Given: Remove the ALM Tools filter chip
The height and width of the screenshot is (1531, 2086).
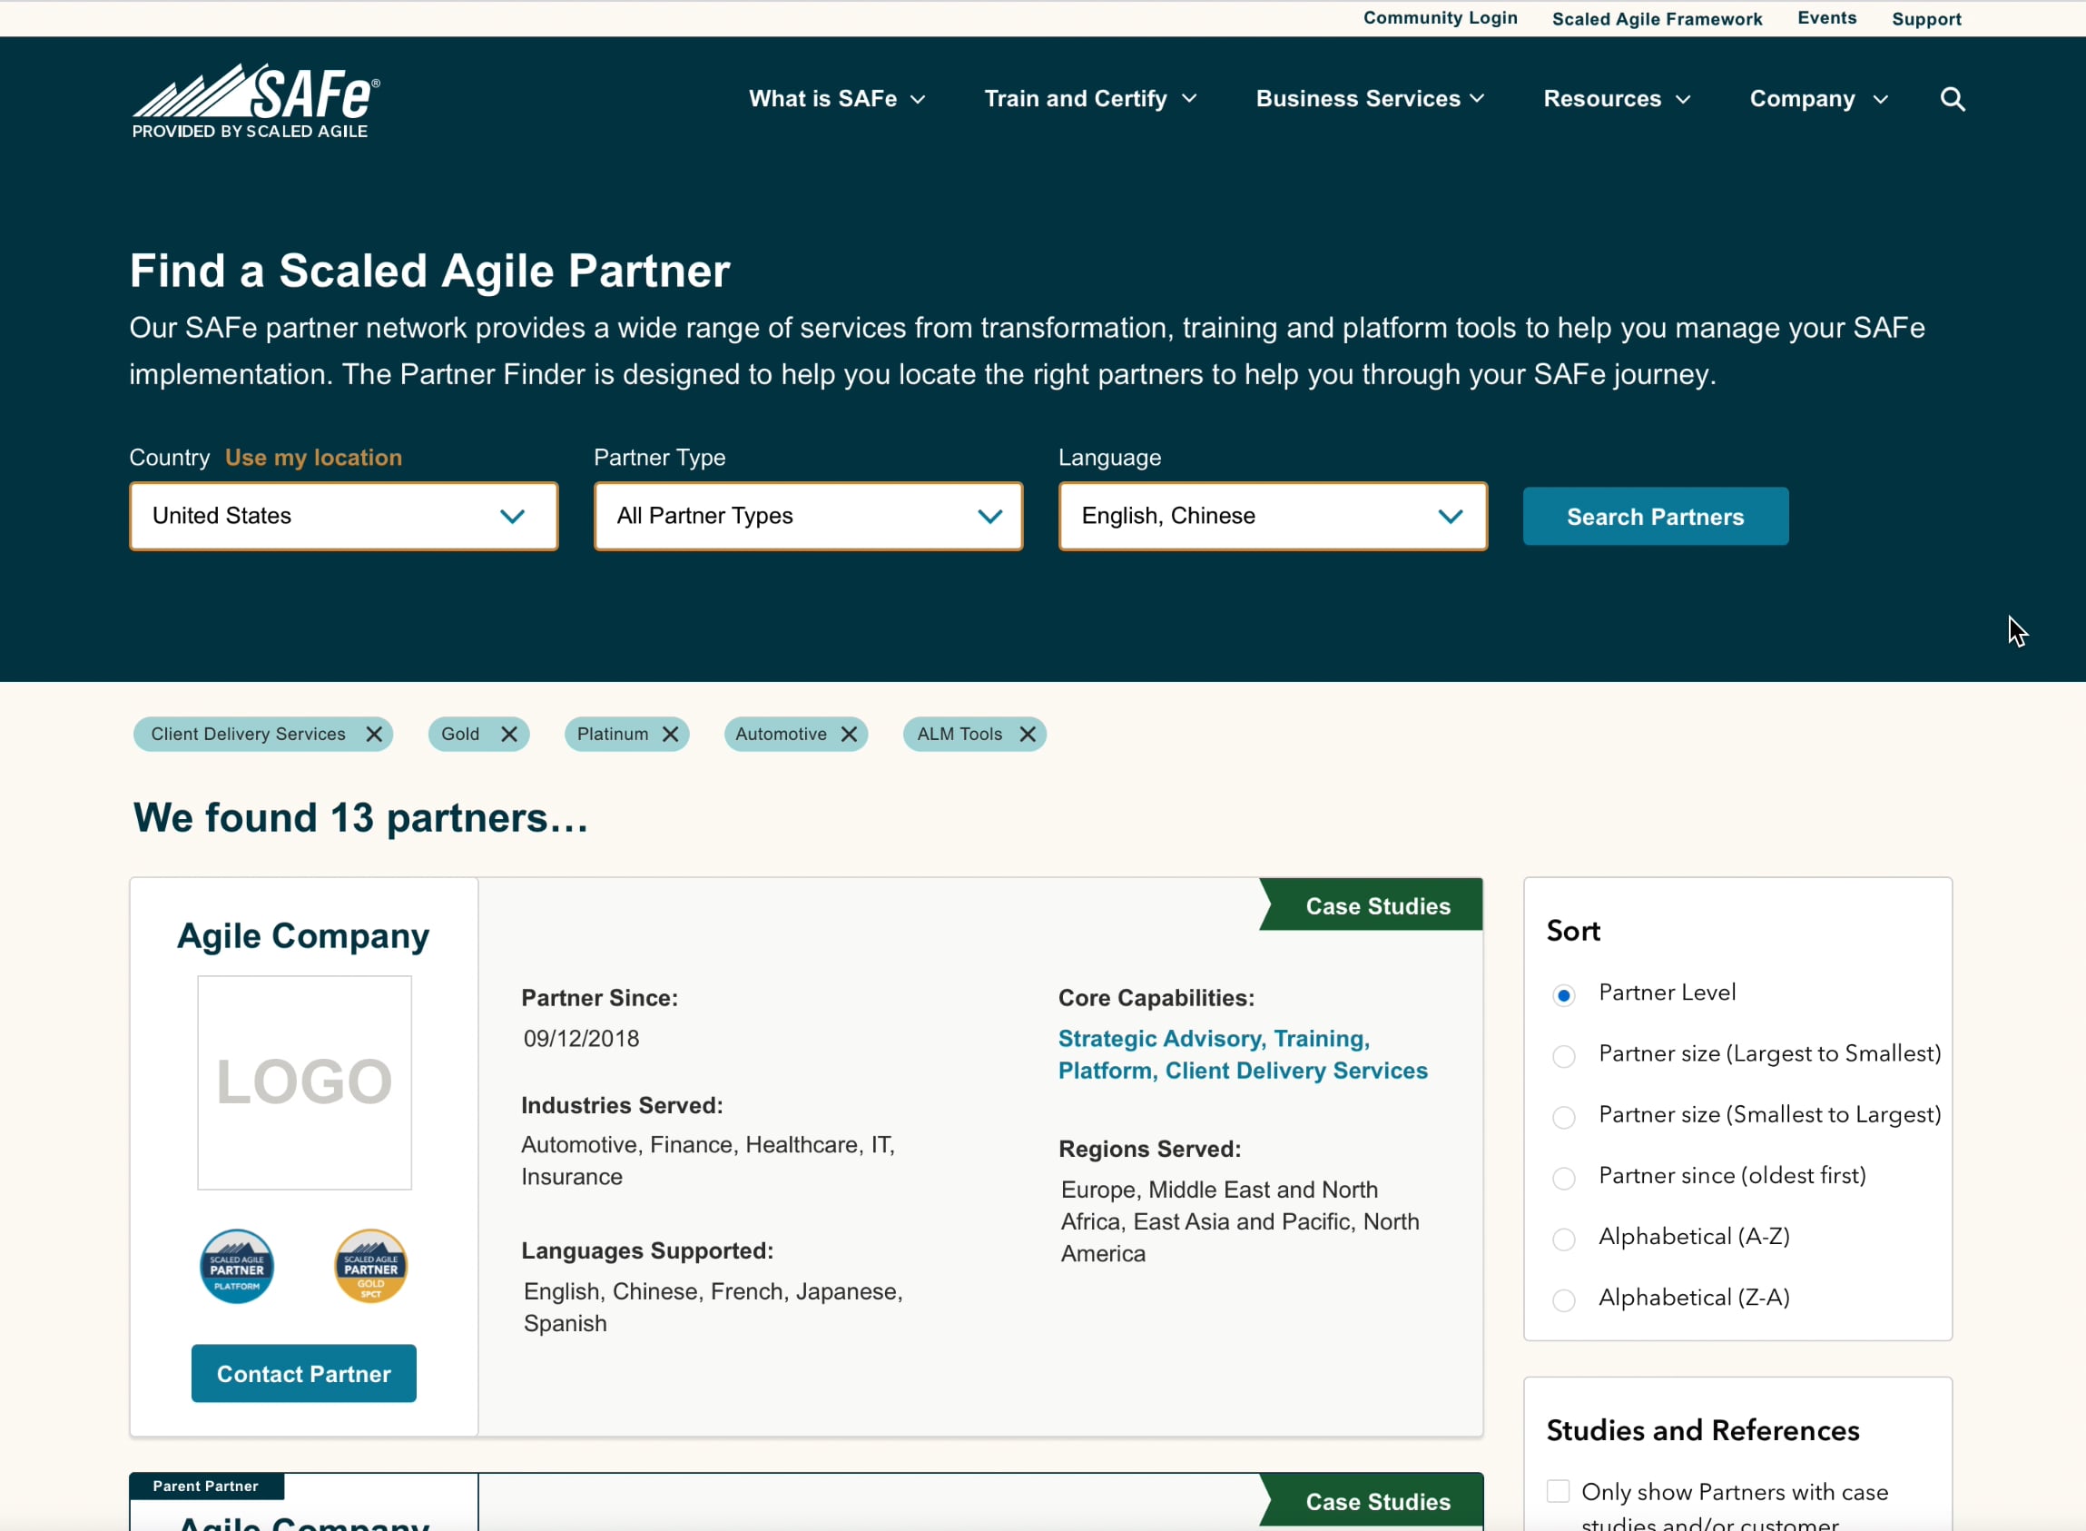Looking at the screenshot, I should click(x=1027, y=733).
